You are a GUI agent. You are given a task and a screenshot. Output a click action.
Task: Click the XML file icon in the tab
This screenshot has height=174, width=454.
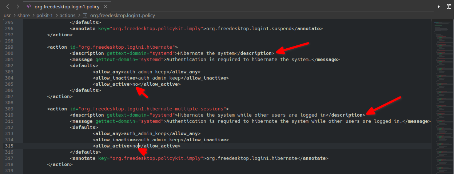coord(29,7)
